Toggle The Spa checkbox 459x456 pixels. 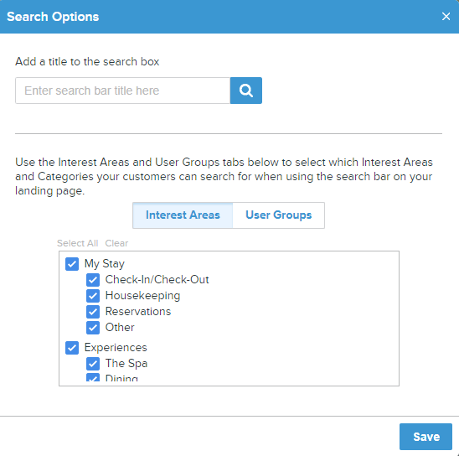tap(93, 364)
